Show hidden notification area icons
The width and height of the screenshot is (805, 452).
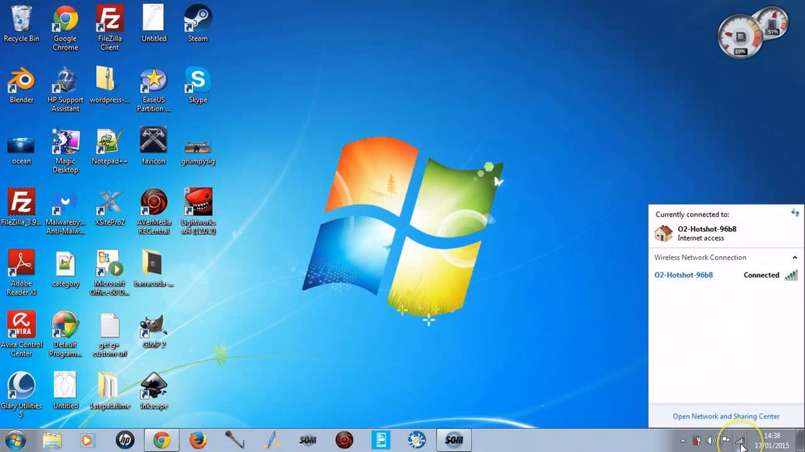(682, 440)
